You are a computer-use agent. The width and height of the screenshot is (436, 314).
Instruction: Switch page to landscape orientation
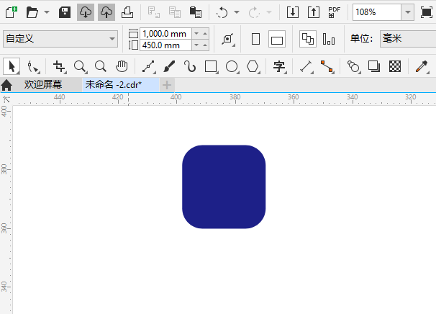[x=277, y=40]
